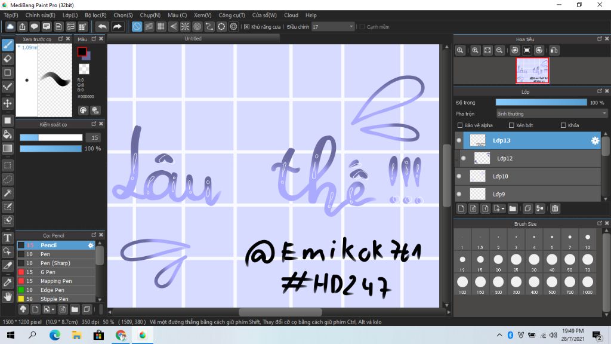The image size is (611, 344).
Task: Expand the add-brush dropdown arrow
Action: tap(53, 309)
